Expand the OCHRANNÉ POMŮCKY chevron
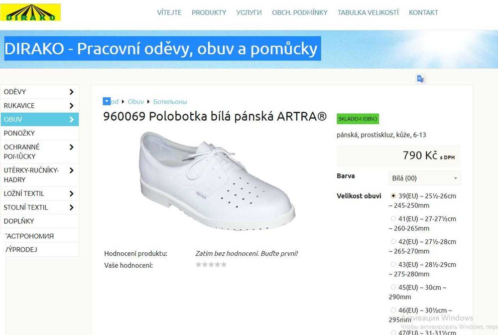Image resolution: width=498 pixels, height=335 pixels. (71, 147)
